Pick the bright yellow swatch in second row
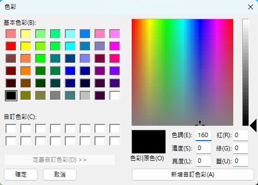 pyautogui.click(x=26, y=46)
